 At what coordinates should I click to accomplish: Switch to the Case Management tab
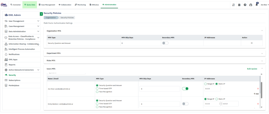[47, 5]
